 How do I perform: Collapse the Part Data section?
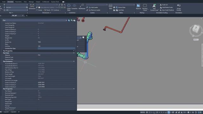pos(74,53)
